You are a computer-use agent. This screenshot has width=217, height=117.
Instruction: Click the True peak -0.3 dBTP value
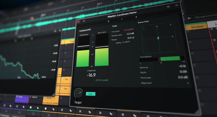[129, 30]
